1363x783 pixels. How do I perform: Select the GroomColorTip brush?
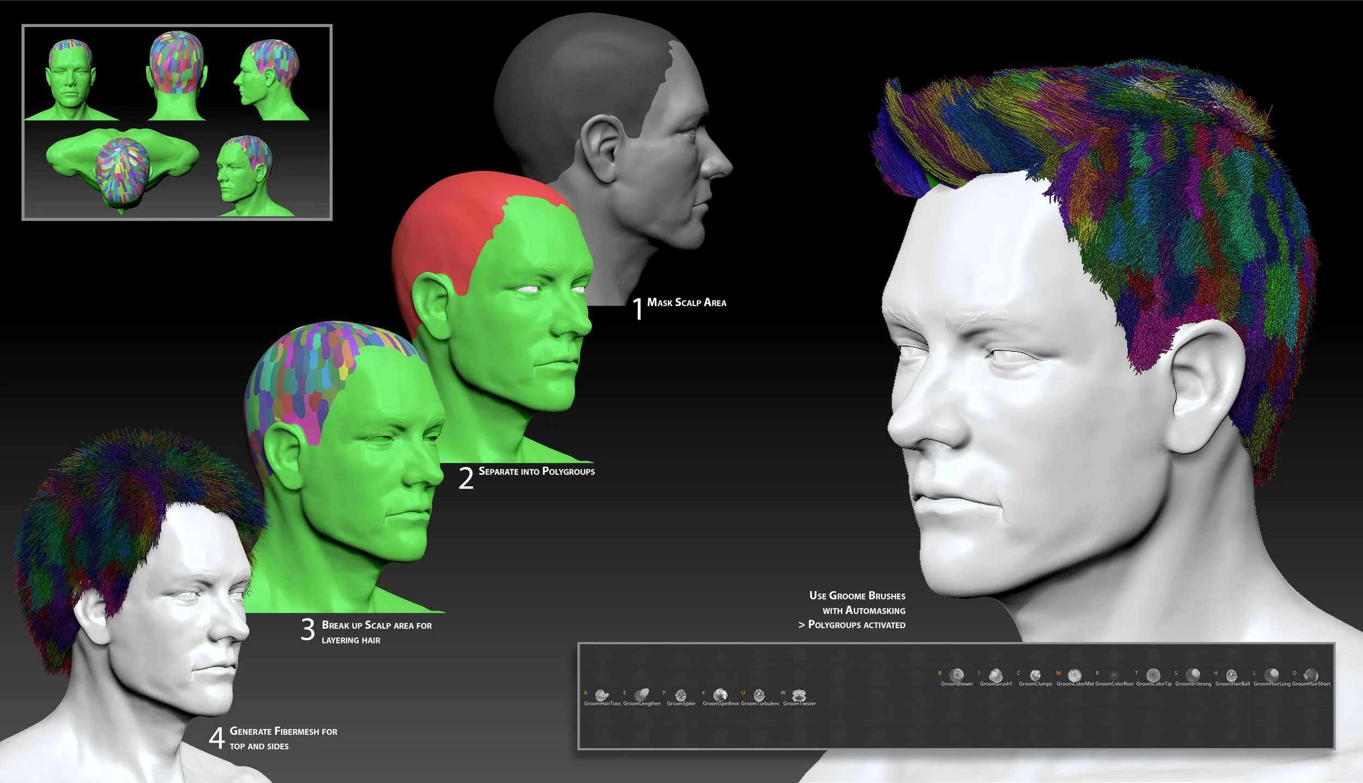coord(1153,675)
